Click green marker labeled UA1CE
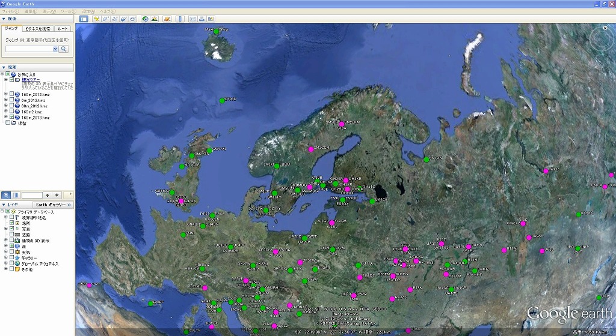This screenshot has width=616, height=336. click(372, 201)
